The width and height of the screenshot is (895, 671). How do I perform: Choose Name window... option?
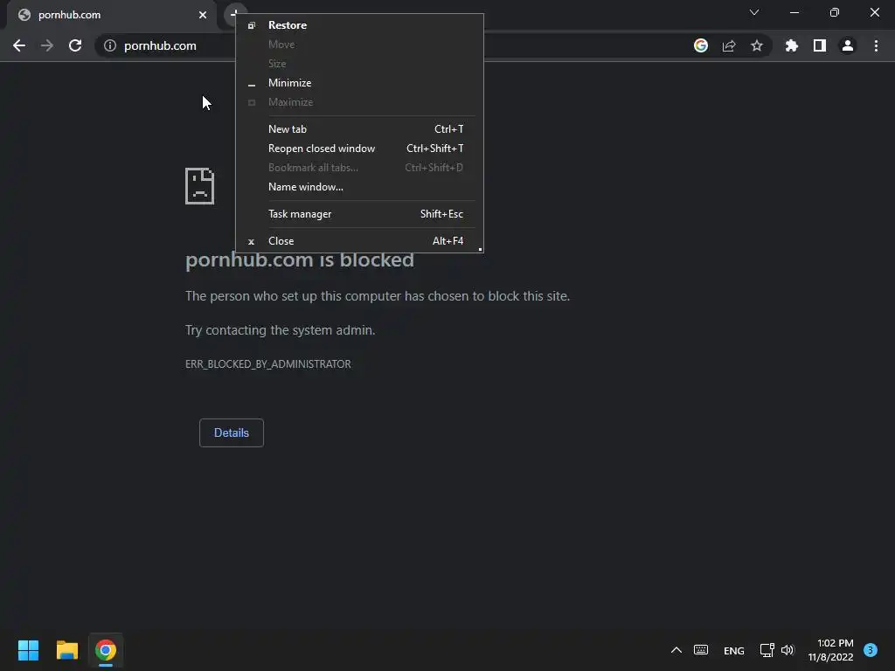pyautogui.click(x=359, y=187)
